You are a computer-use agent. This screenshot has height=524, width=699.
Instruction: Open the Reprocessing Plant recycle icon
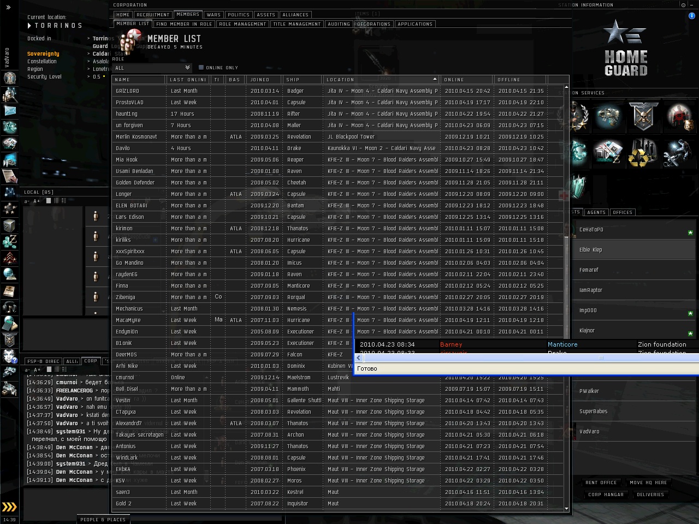(643, 153)
